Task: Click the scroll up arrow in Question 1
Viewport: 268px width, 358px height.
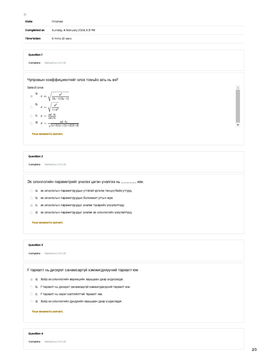Action: [238, 87]
